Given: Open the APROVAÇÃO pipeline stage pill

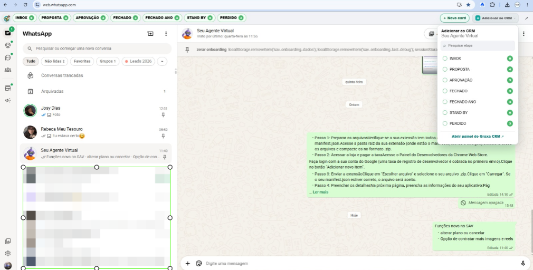Looking at the screenshot, I should pyautogui.click(x=91, y=17).
